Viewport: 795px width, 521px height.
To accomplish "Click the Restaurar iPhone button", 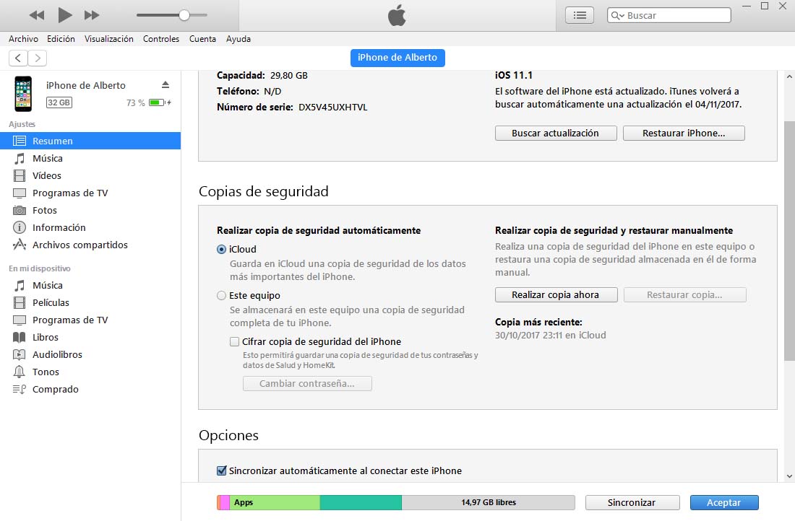I will tap(684, 133).
